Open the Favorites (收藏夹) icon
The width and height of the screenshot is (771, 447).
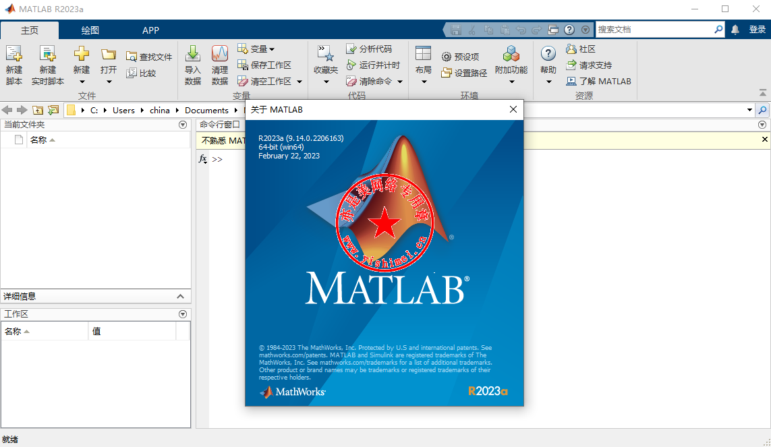[326, 53]
